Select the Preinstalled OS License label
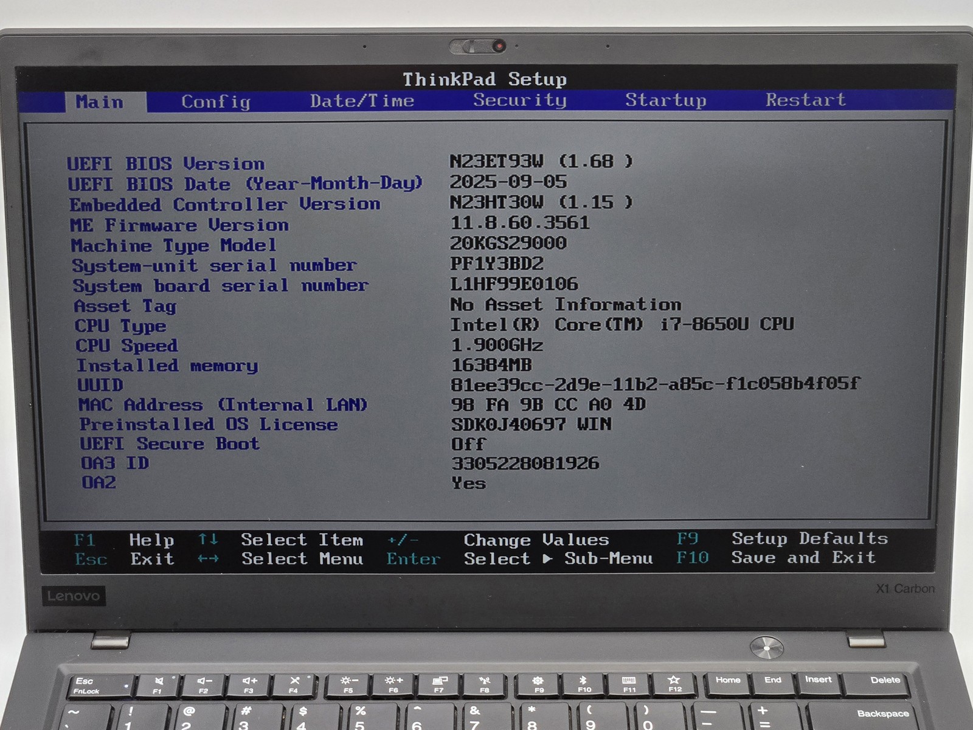Image resolution: width=973 pixels, height=730 pixels. [209, 424]
